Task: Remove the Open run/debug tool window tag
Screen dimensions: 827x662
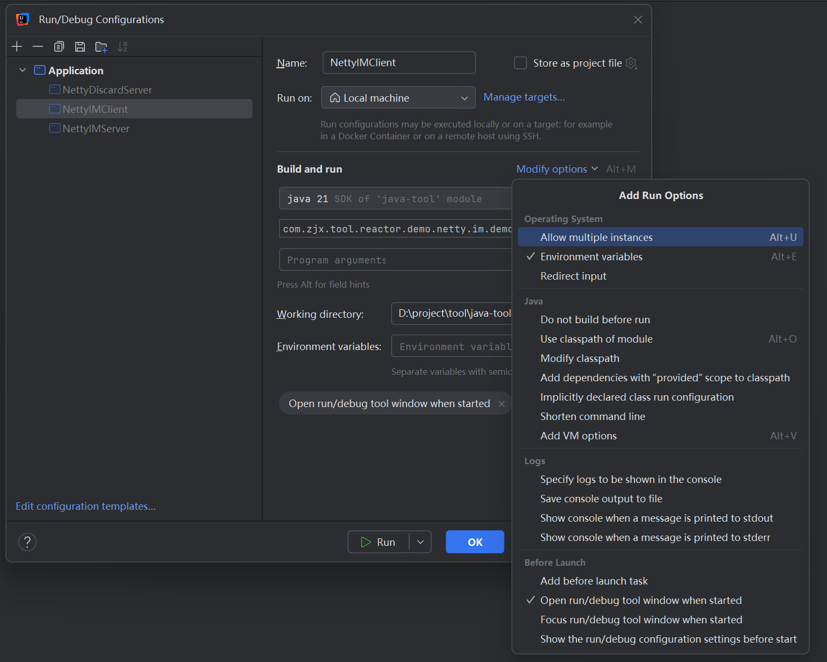Action: (502, 404)
